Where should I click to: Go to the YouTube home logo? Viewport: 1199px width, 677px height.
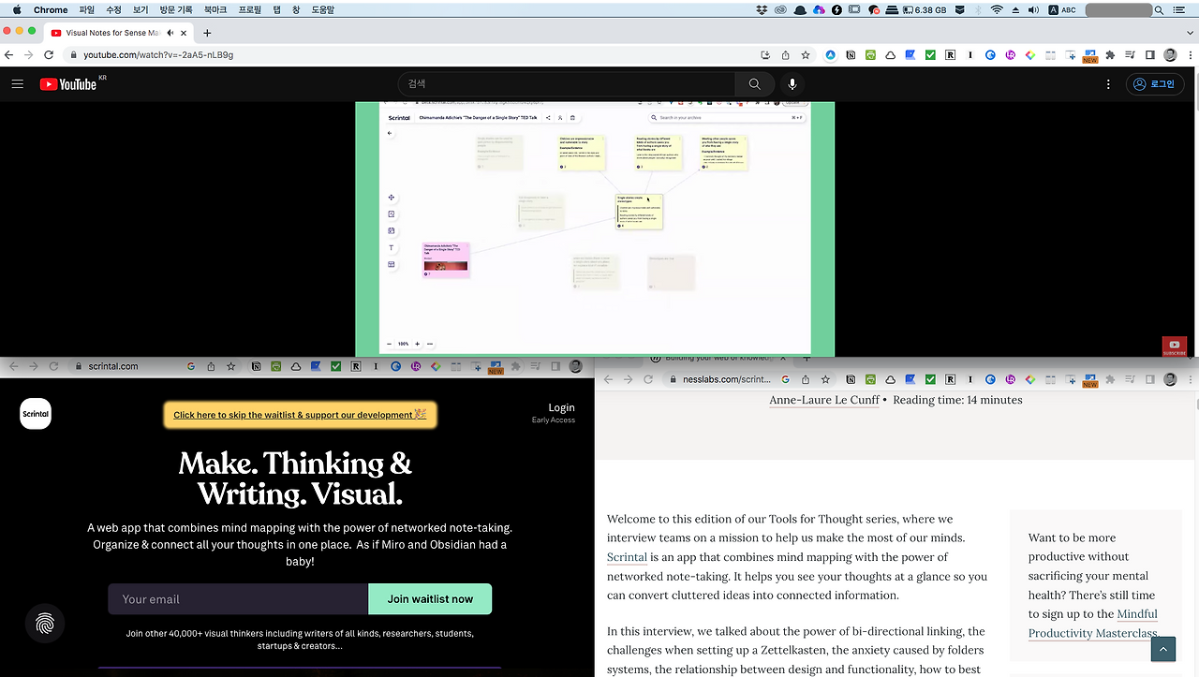(x=68, y=84)
